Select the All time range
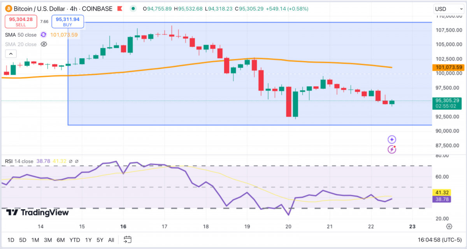The image size is (467, 249). (111, 240)
